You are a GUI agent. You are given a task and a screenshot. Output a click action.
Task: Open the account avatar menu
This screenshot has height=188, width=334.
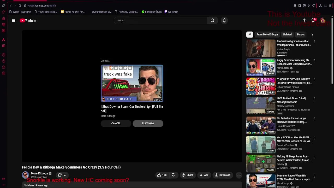click(x=323, y=20)
